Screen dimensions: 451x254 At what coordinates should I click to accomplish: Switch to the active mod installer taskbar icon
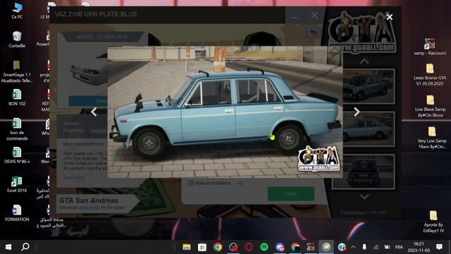click(326, 247)
